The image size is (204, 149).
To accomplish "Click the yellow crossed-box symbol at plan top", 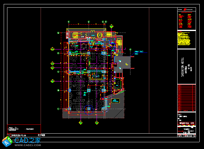I will click(99, 35).
